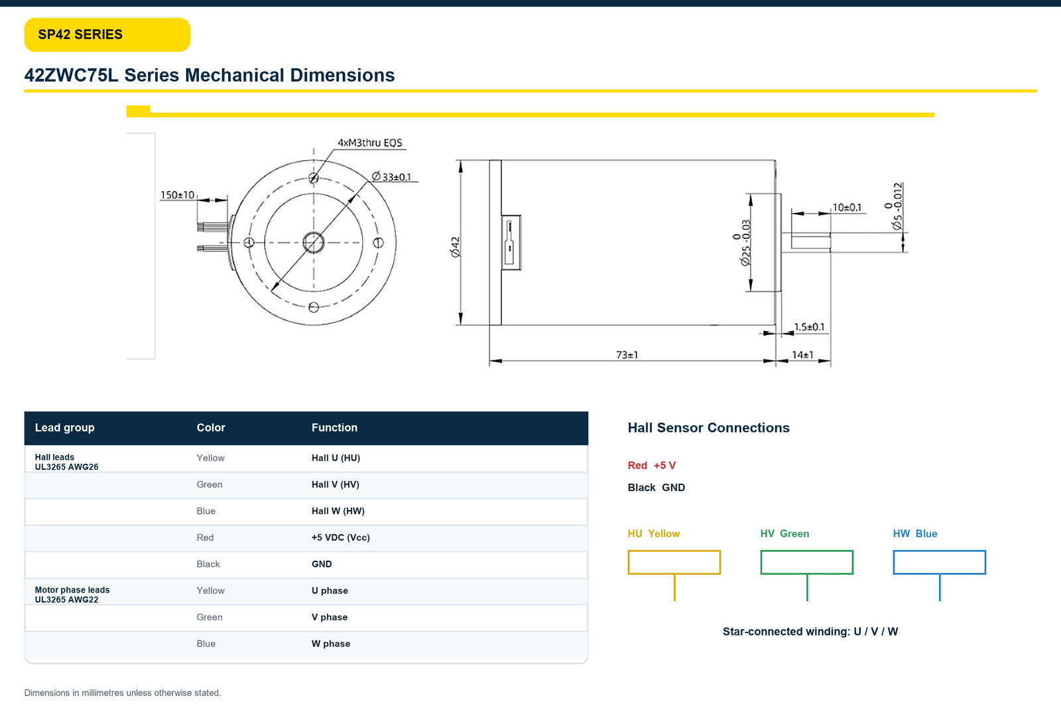This screenshot has height=708, width=1061.
Task: Click the blue HW sensor box
Action: tap(940, 562)
